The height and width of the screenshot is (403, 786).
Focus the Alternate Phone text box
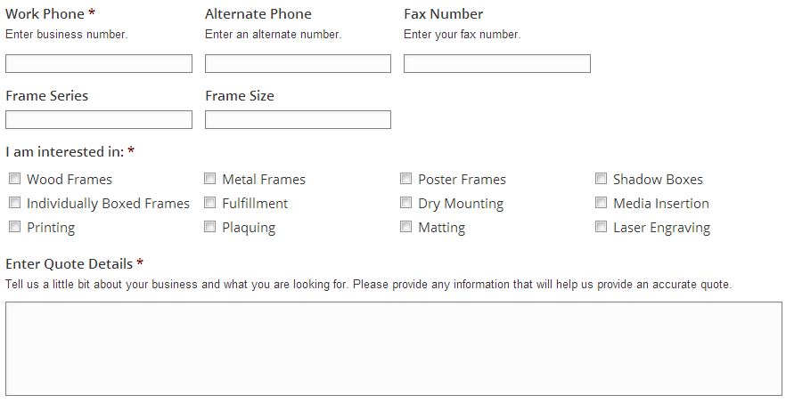(298, 64)
